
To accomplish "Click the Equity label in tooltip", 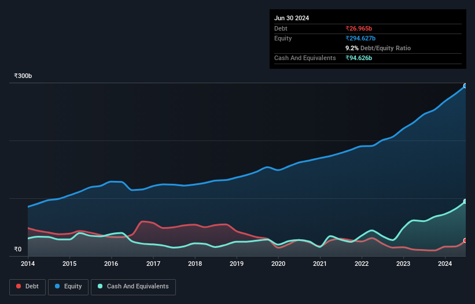I will pos(283,38).
